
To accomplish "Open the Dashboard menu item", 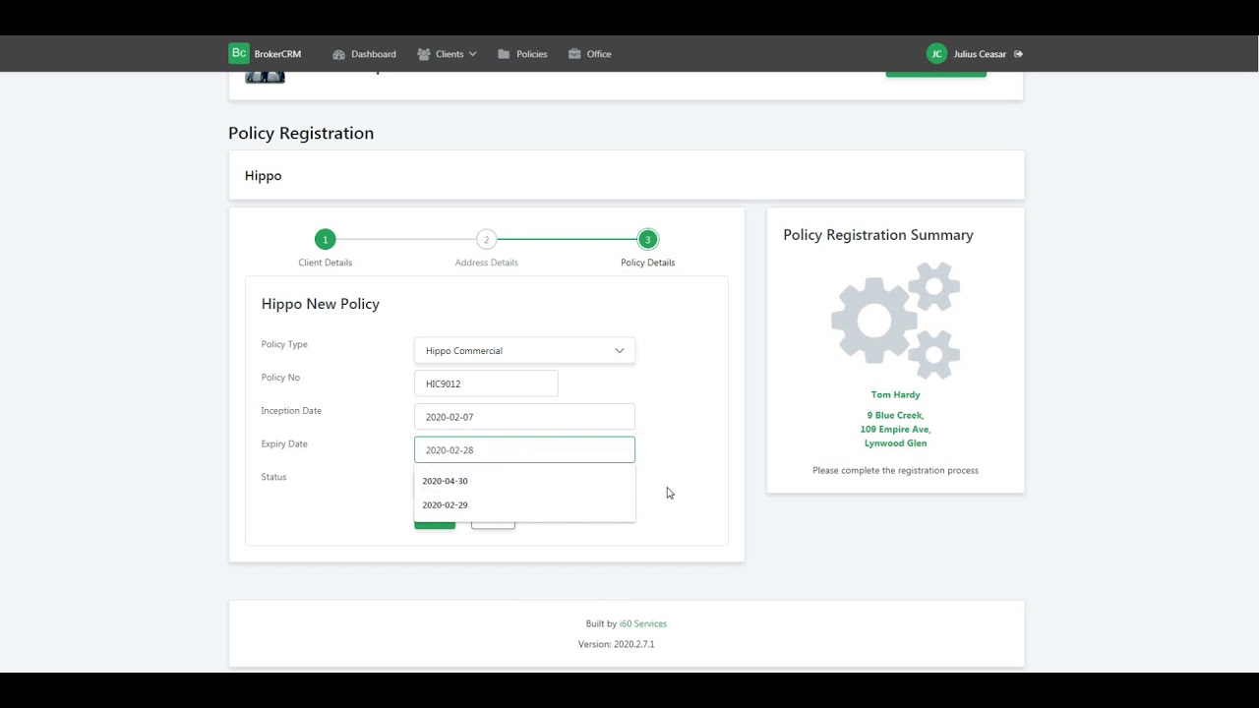I will [364, 54].
